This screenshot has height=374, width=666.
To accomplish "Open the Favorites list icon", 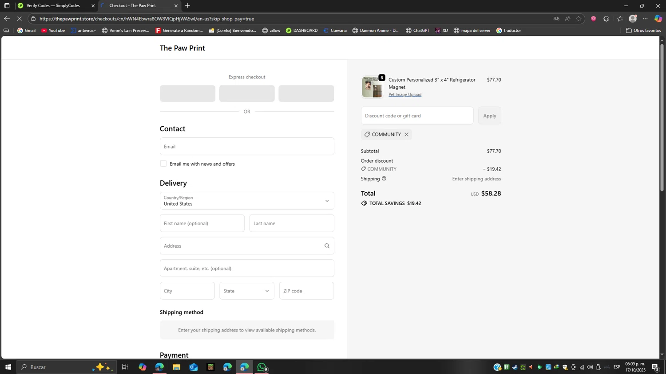I will point(620,19).
